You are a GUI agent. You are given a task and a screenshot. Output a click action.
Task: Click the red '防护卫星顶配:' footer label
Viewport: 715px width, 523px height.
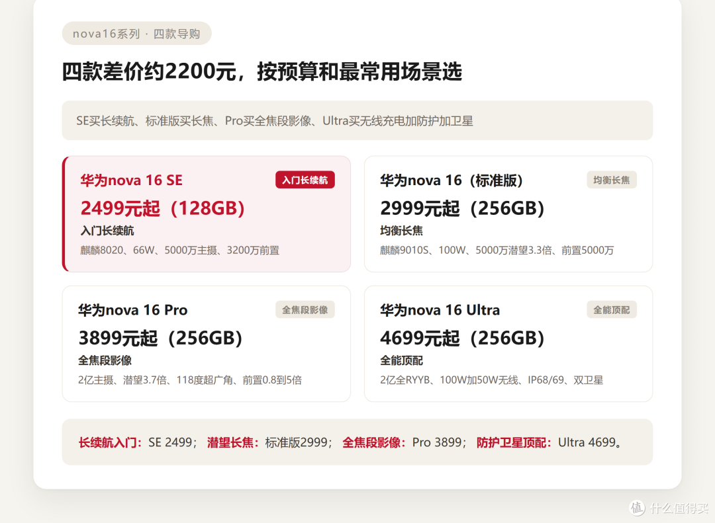point(514,442)
